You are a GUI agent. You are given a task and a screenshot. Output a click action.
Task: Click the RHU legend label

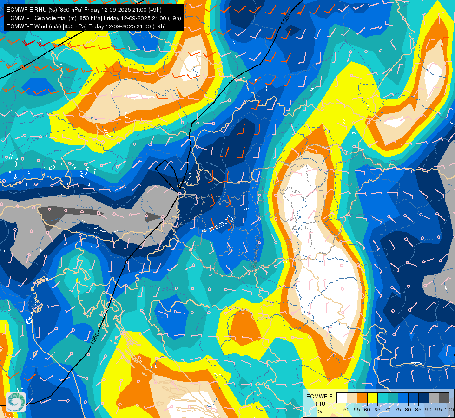tap(319, 404)
